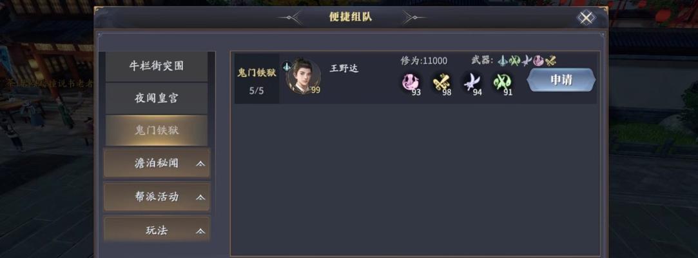The width and height of the screenshot is (698, 258).
Task: Click the green crossed-blades weapon icon labeled 91
Action: [501, 83]
